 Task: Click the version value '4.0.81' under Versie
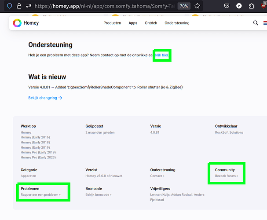tap(155, 132)
